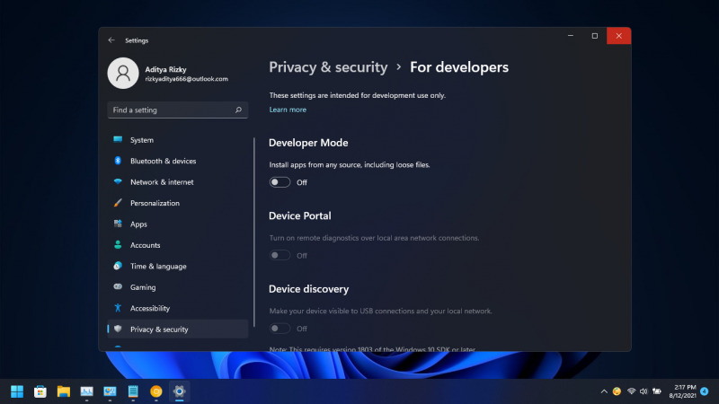Open the emoji face tray icon
This screenshot has height=404, width=719.
point(617,391)
